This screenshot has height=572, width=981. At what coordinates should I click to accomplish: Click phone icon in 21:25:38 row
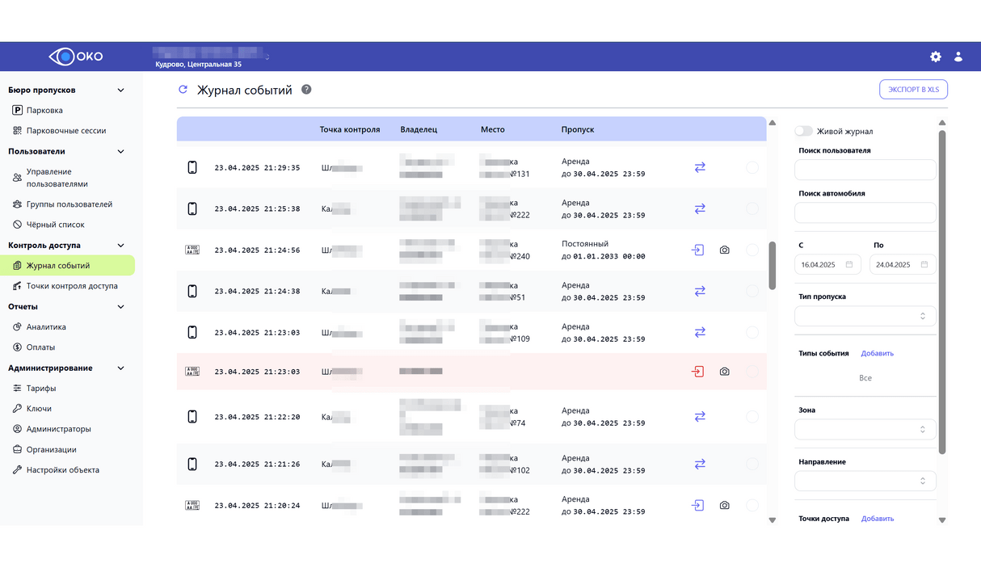[x=192, y=208]
